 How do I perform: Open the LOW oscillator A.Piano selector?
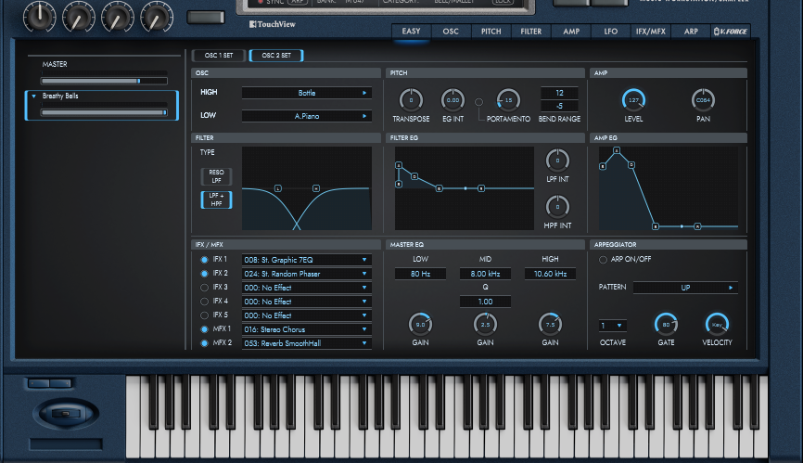(x=306, y=116)
